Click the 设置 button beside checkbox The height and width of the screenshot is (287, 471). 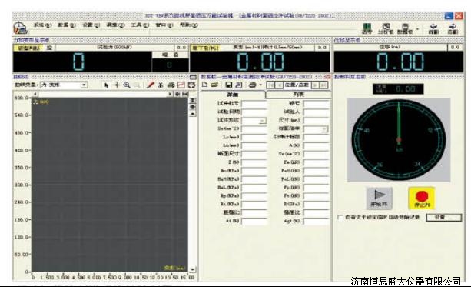click(444, 218)
